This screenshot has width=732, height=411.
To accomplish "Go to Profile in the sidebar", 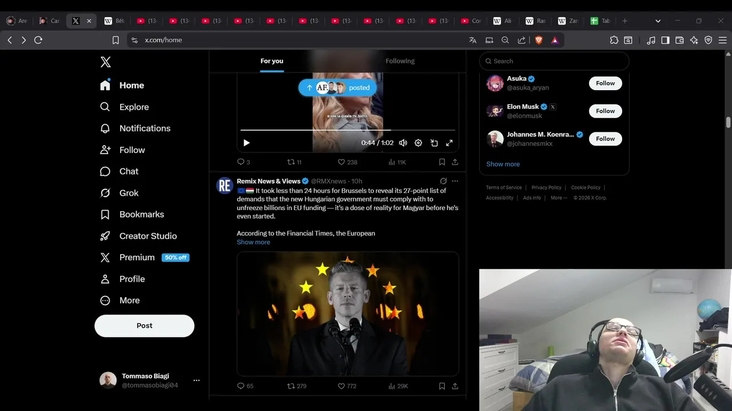I will point(122,279).
